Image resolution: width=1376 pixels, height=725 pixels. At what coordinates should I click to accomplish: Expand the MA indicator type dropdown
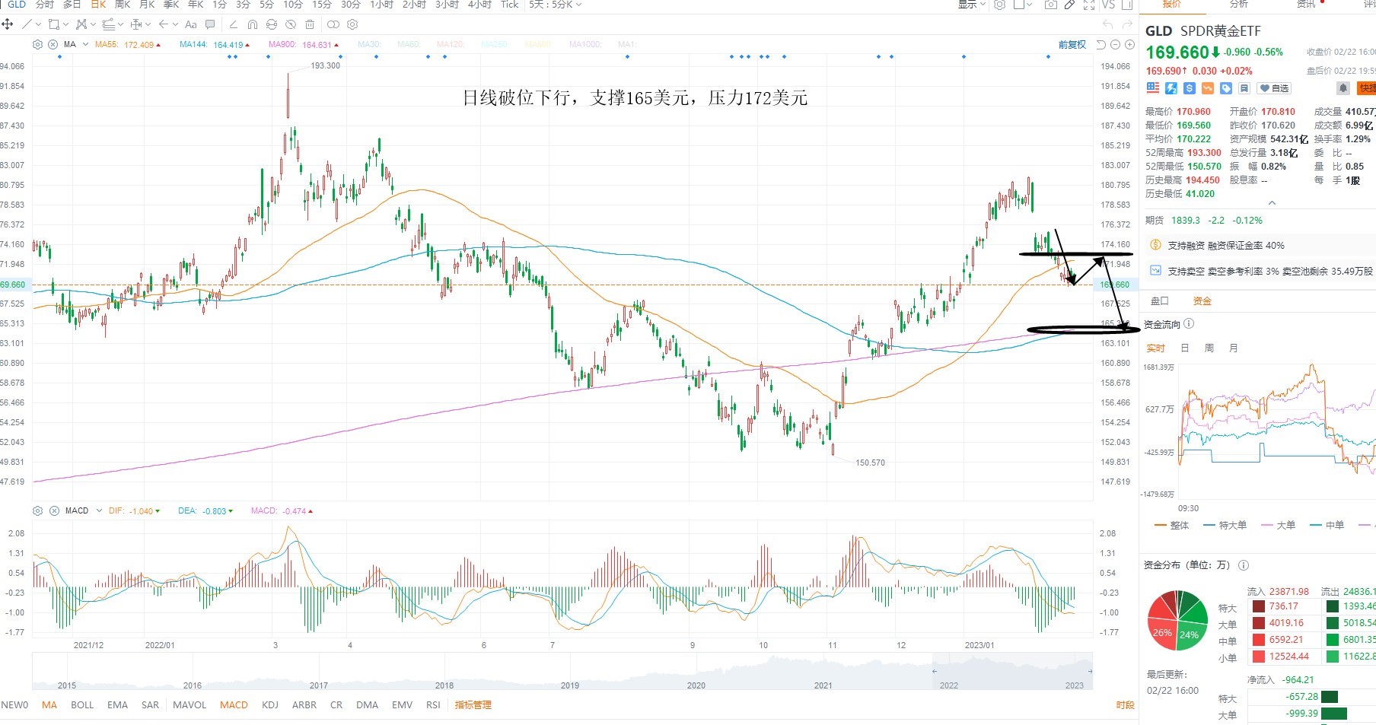[x=85, y=44]
